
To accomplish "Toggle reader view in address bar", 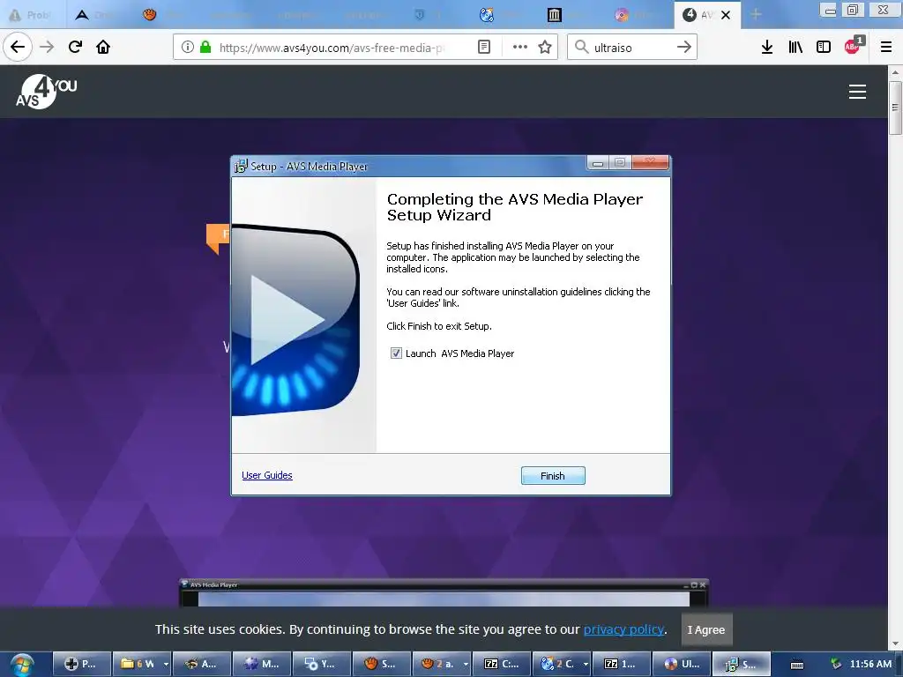I will pos(484,47).
